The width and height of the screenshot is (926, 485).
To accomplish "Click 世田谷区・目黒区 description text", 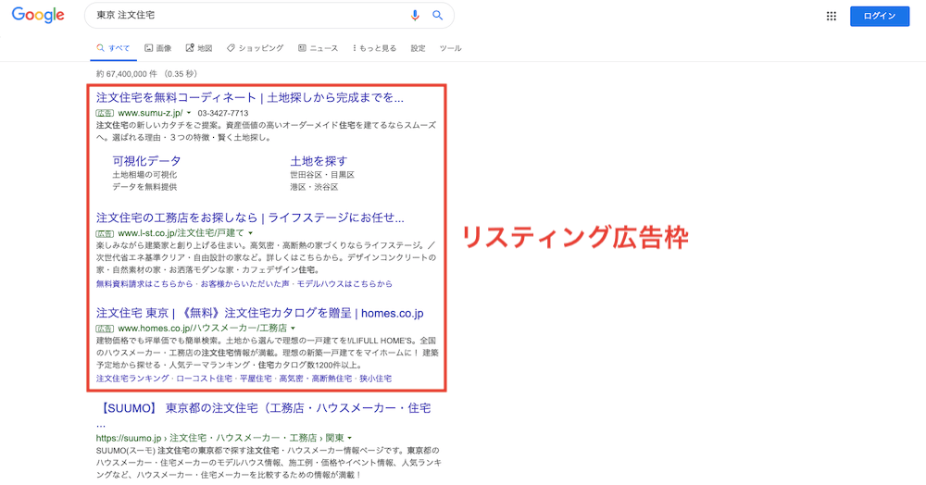I will click(x=322, y=175).
